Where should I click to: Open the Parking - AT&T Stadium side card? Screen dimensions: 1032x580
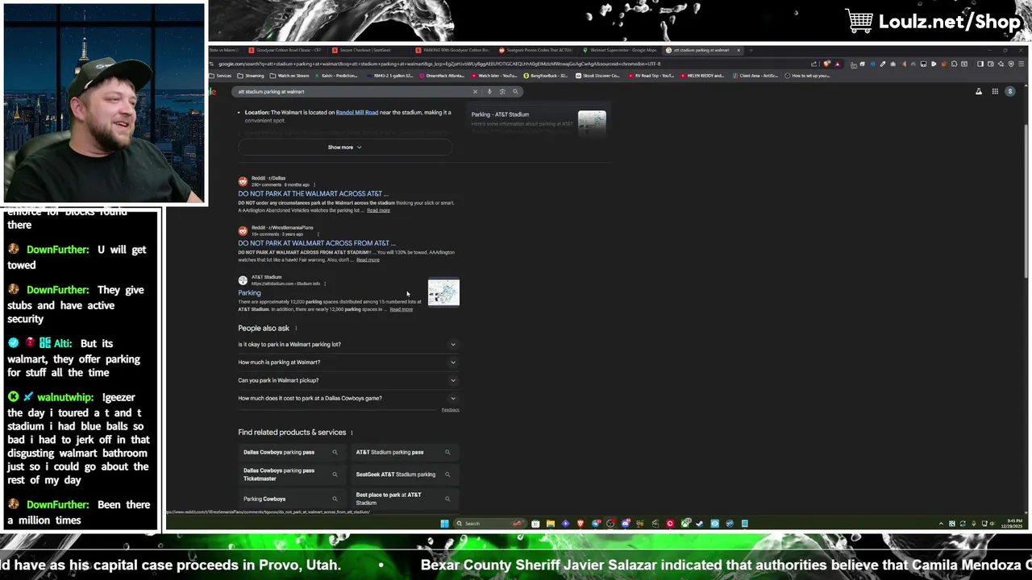pos(539,120)
